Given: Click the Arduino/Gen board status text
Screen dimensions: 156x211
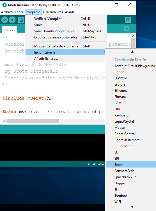Looking at the screenshot, I should (x=96, y=164).
